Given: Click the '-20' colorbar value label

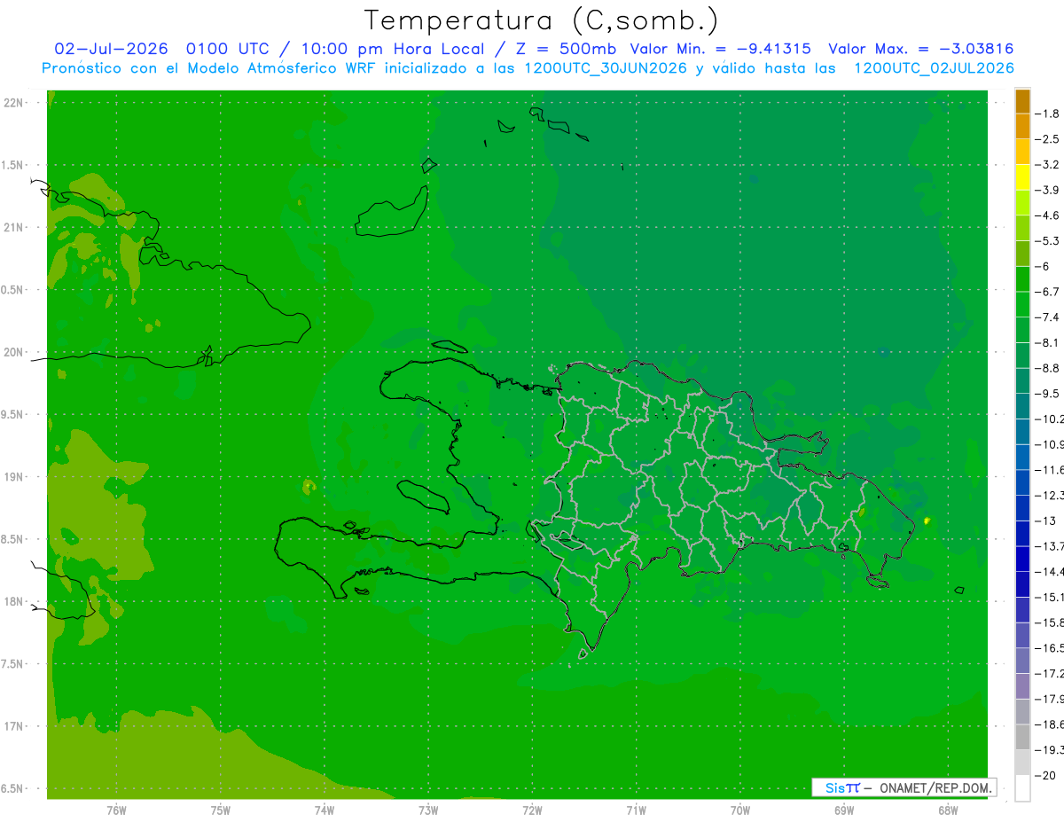Looking at the screenshot, I should [x=1044, y=776].
